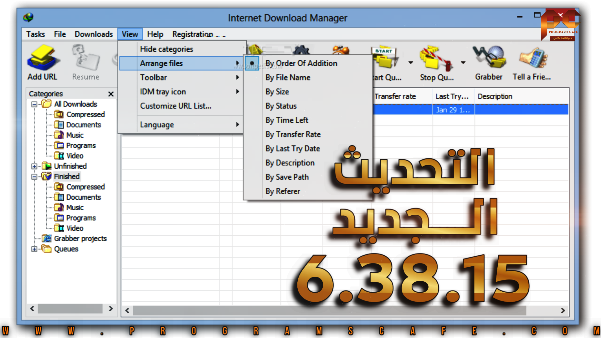Expand the Unfinished tree node

34,166
